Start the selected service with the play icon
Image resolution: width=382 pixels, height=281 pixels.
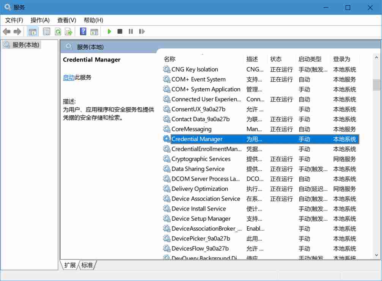109,31
